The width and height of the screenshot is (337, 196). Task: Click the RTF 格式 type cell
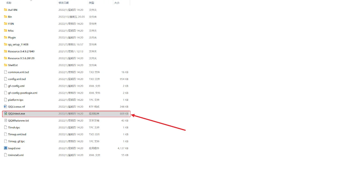94,107
